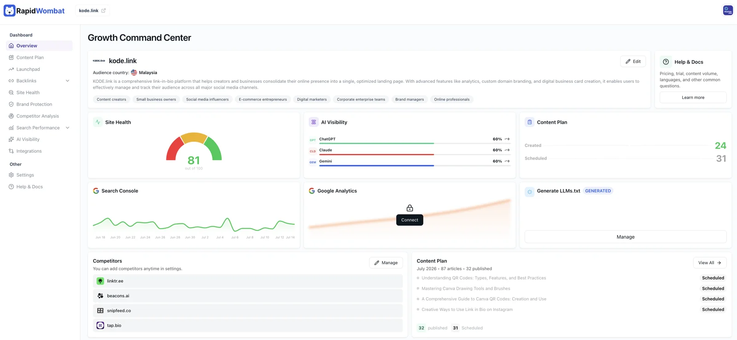
Task: Click the Content creators audience tag
Action: (111, 99)
